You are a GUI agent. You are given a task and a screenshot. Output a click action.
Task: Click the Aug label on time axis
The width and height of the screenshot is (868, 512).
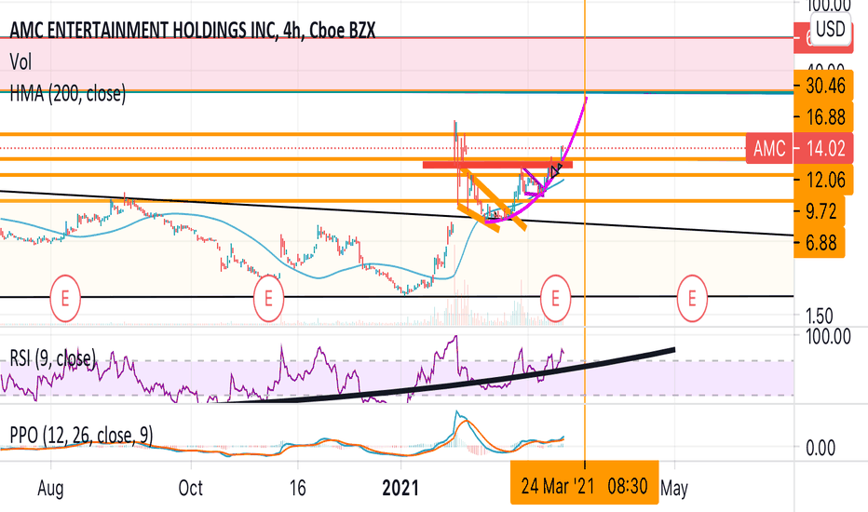[x=50, y=489]
